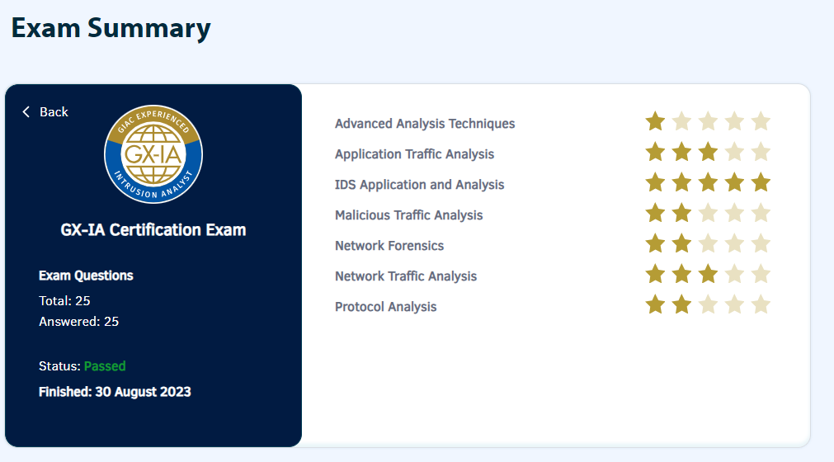Click the Exam Summary heading
Viewport: 834px width, 462px height.
pyautogui.click(x=111, y=28)
